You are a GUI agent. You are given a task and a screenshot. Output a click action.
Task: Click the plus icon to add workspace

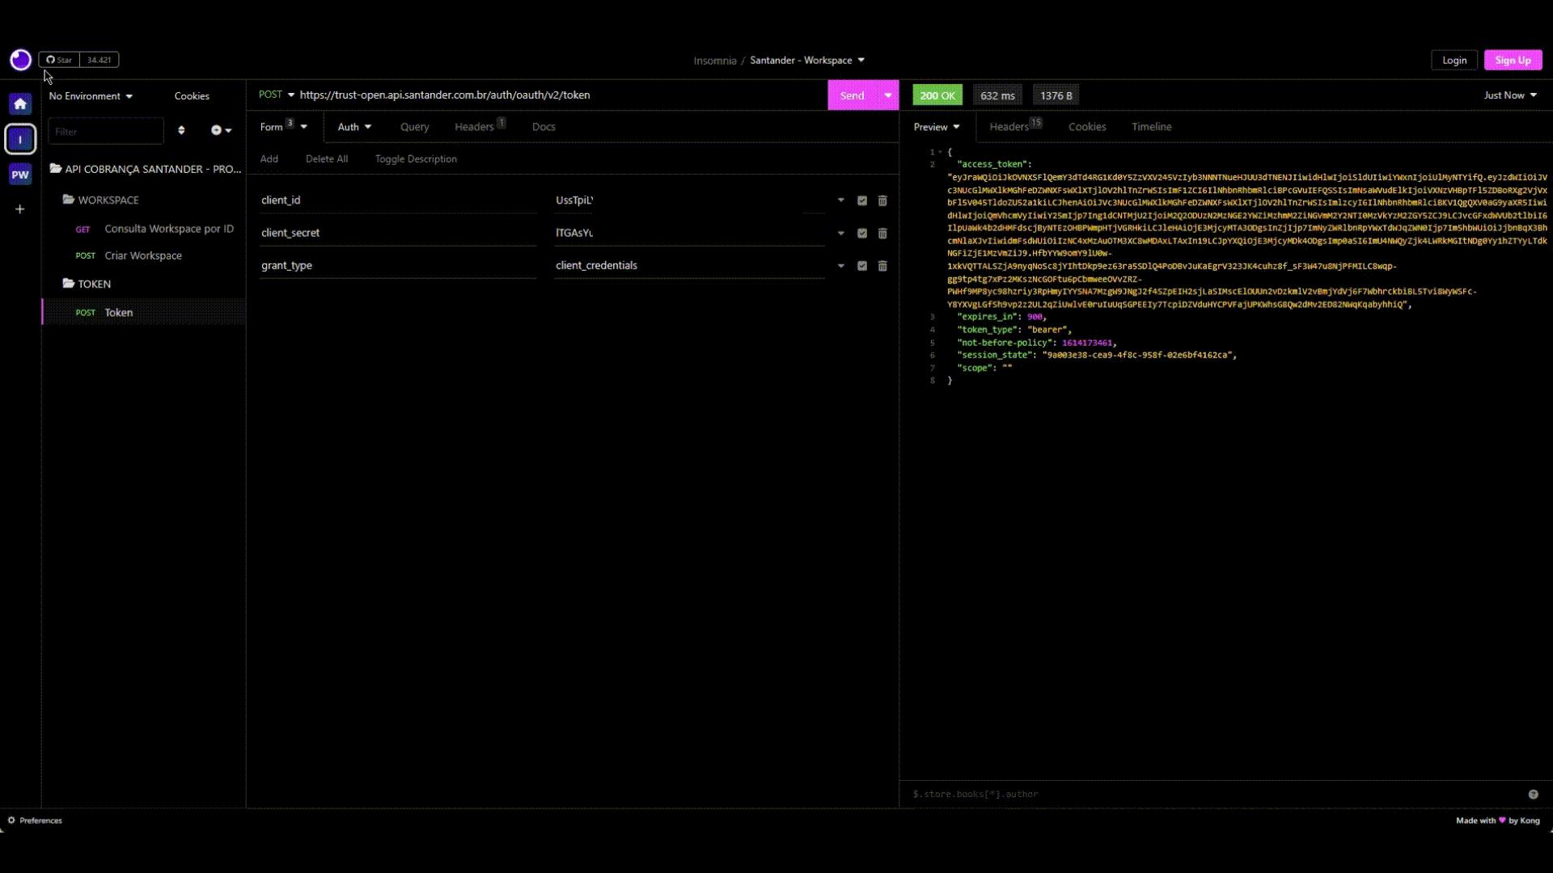pyautogui.click(x=20, y=209)
